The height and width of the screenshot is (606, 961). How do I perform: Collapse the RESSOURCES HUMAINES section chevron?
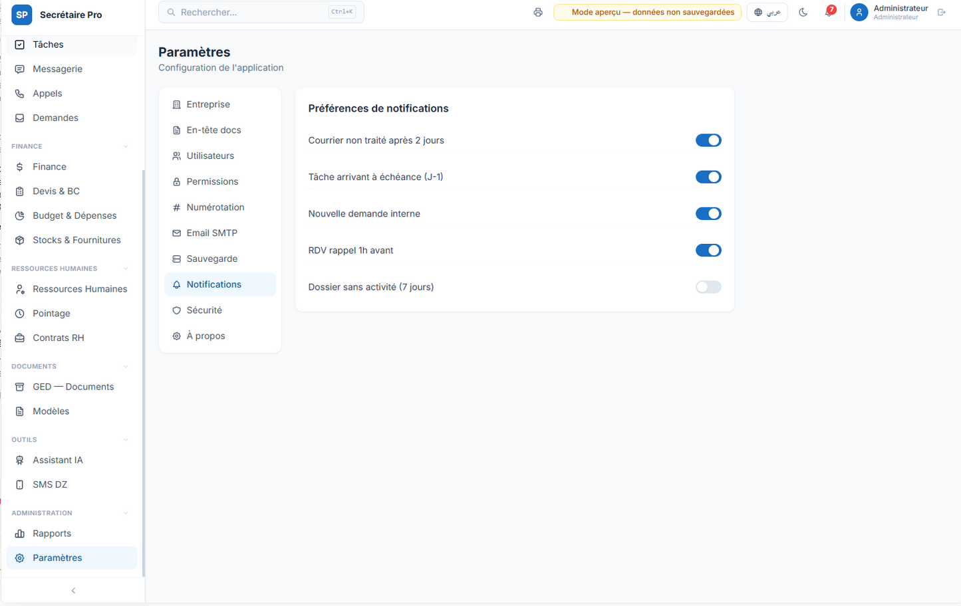pyautogui.click(x=126, y=268)
